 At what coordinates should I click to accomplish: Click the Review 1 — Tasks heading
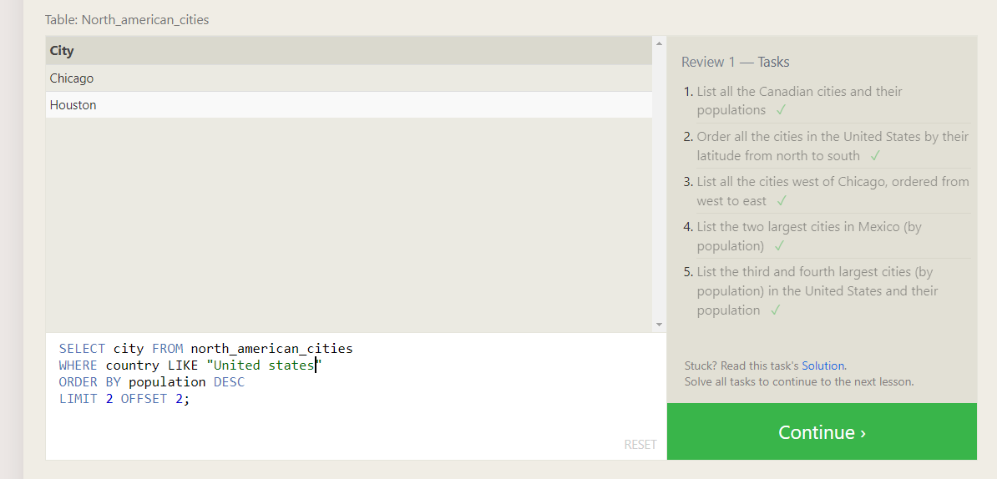click(x=735, y=62)
